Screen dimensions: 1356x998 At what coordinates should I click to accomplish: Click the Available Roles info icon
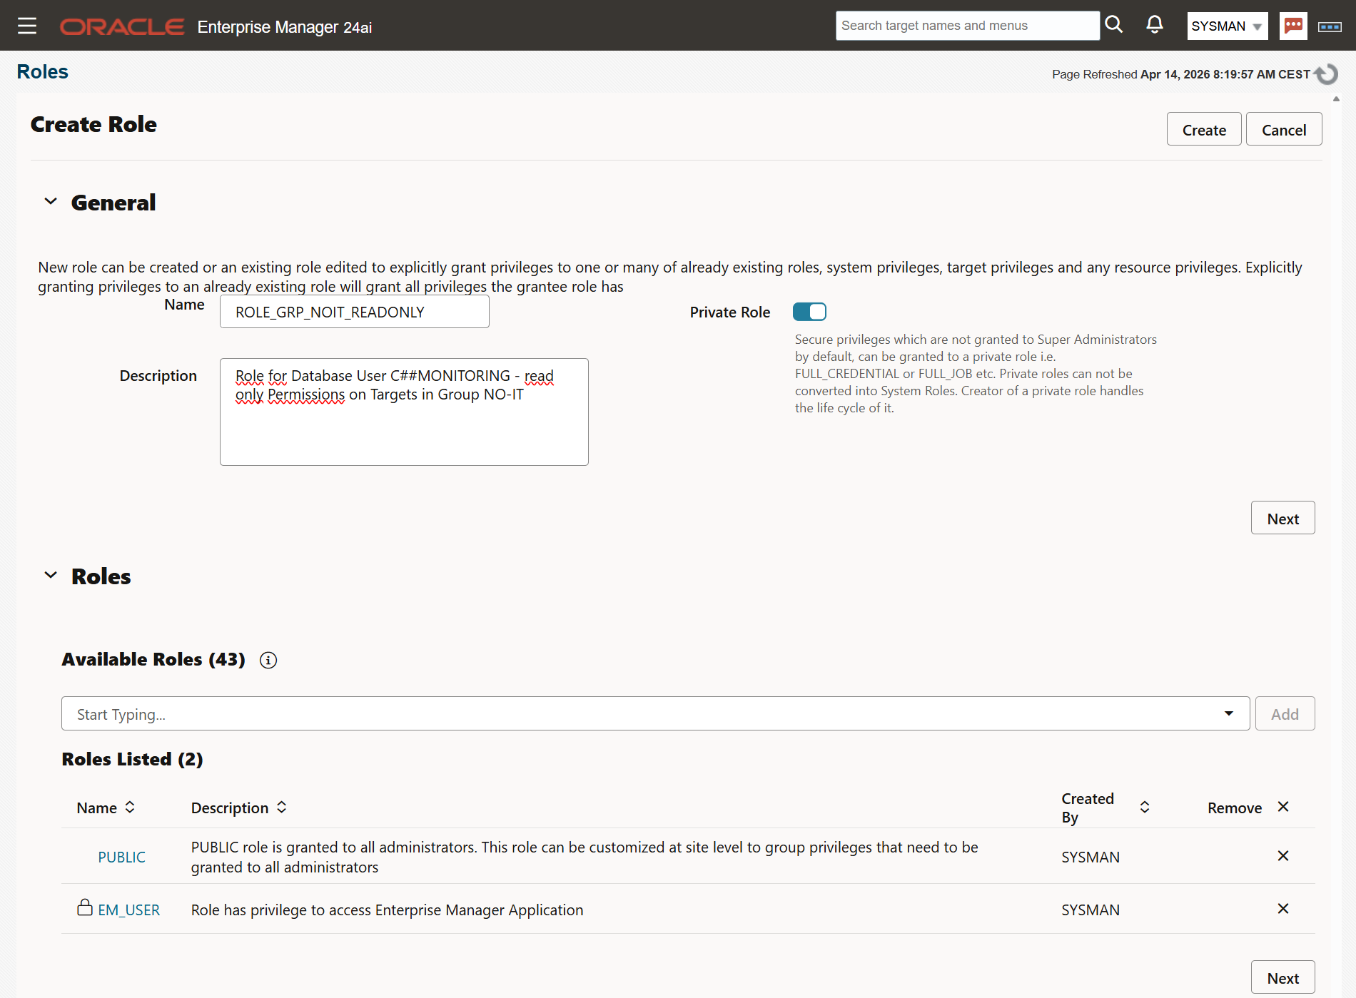tap(268, 660)
